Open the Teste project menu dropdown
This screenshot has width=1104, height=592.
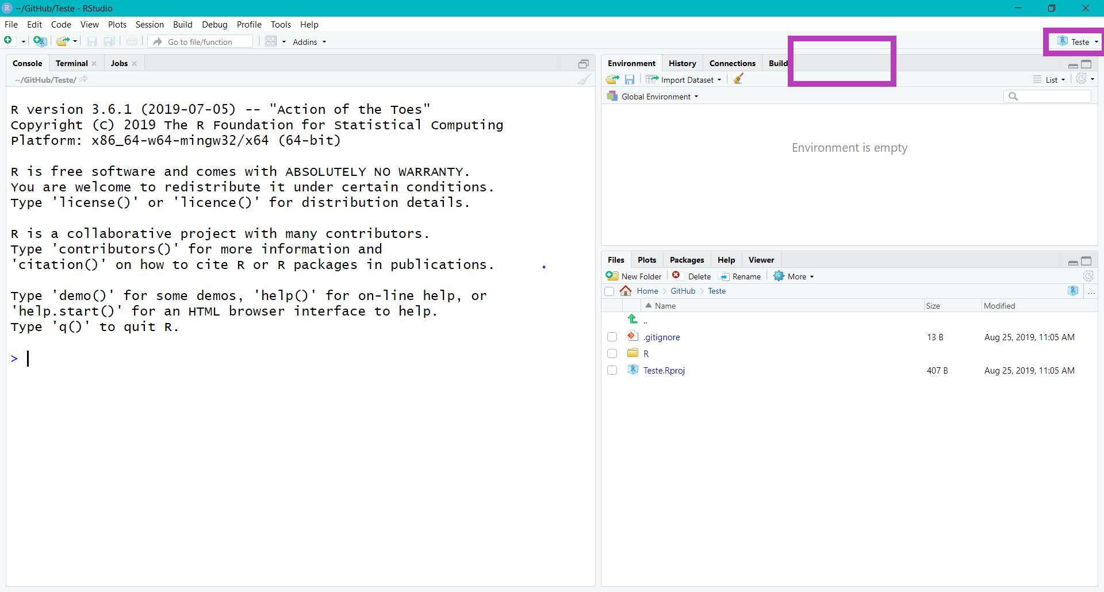click(x=1078, y=41)
